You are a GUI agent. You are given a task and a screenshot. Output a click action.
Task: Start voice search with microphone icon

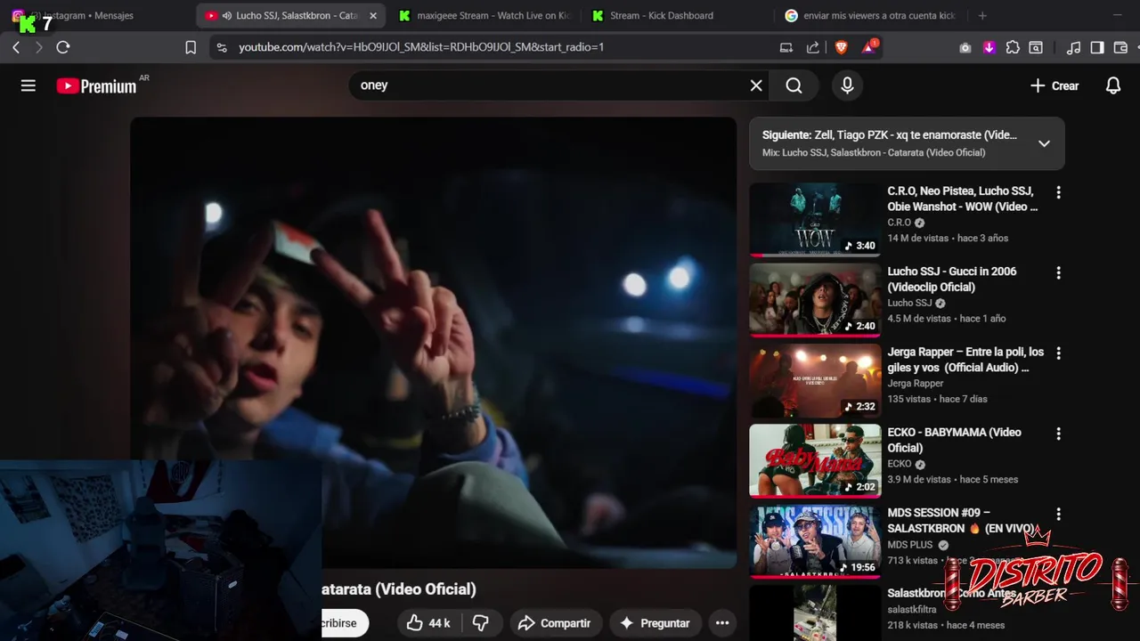[x=847, y=85]
